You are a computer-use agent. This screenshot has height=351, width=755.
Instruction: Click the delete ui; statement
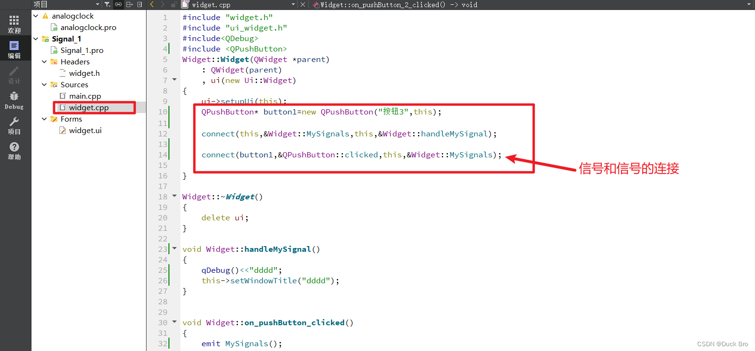[225, 217]
